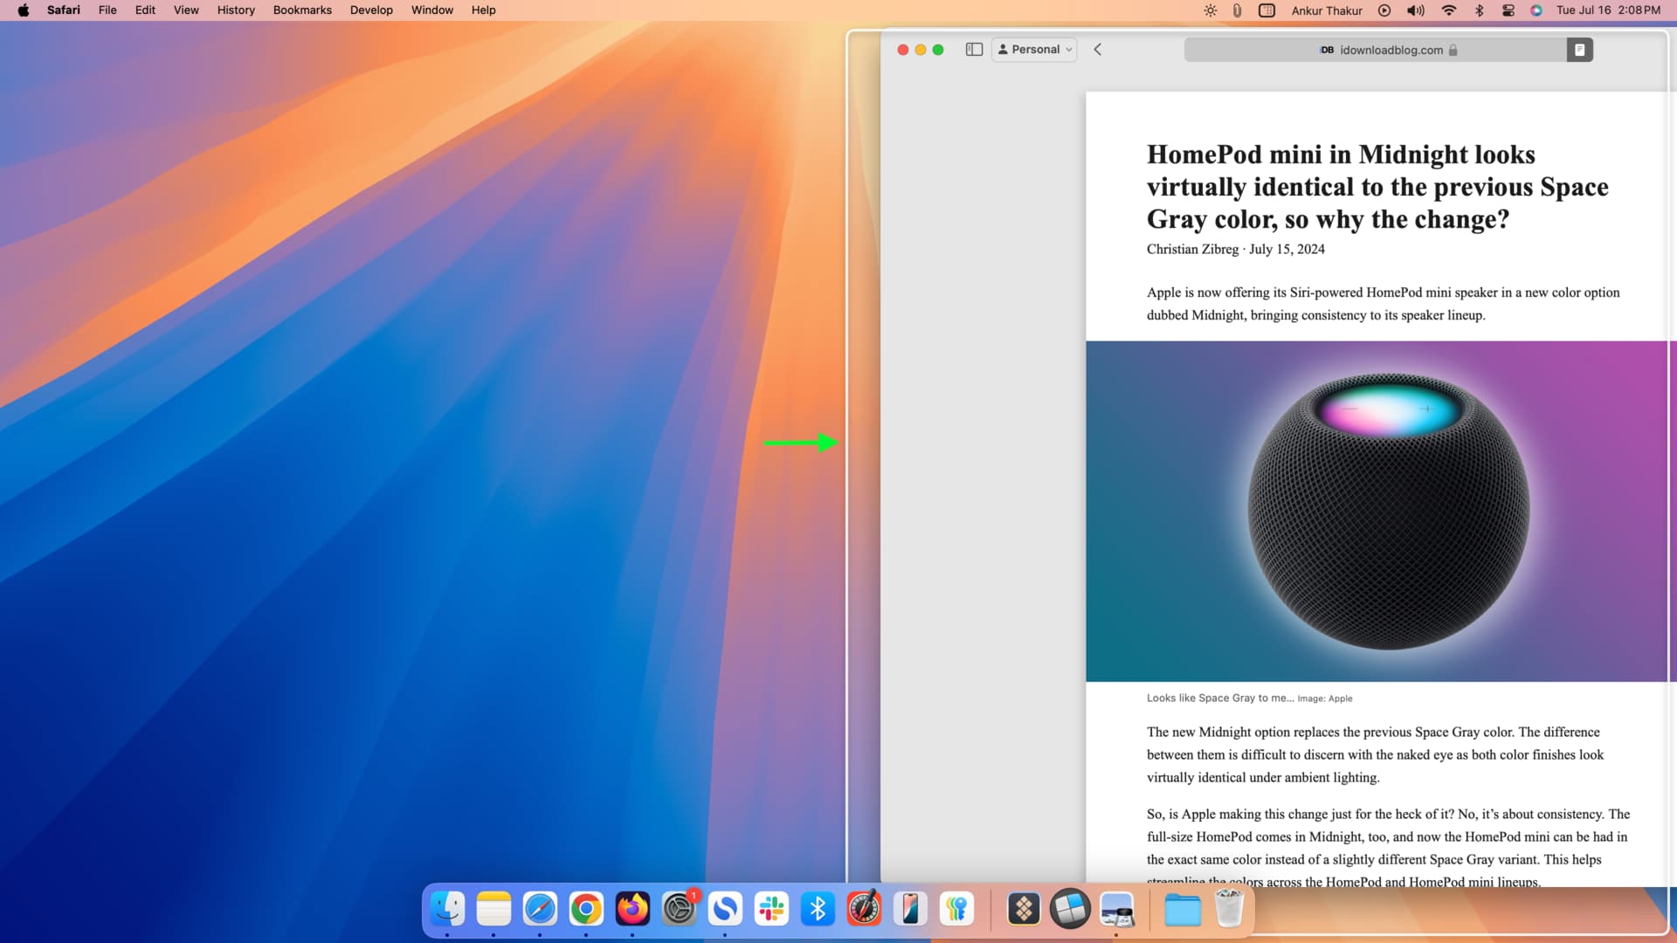
Task: Activate Reader view in the address bar
Action: (1577, 50)
